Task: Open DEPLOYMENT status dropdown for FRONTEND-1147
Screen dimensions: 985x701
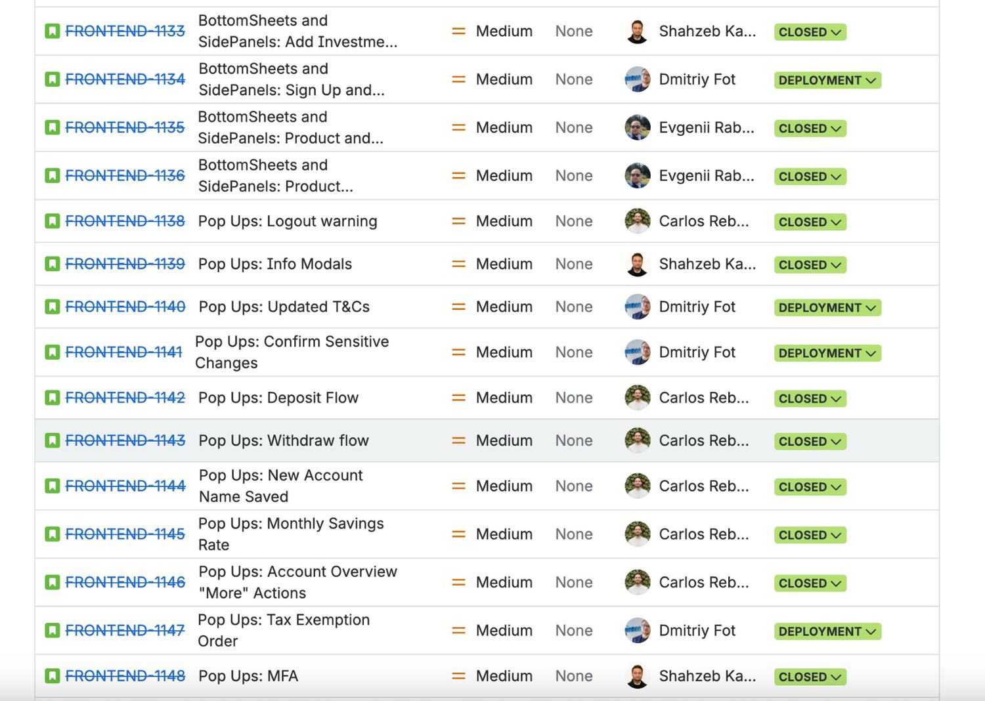Action: coord(827,631)
